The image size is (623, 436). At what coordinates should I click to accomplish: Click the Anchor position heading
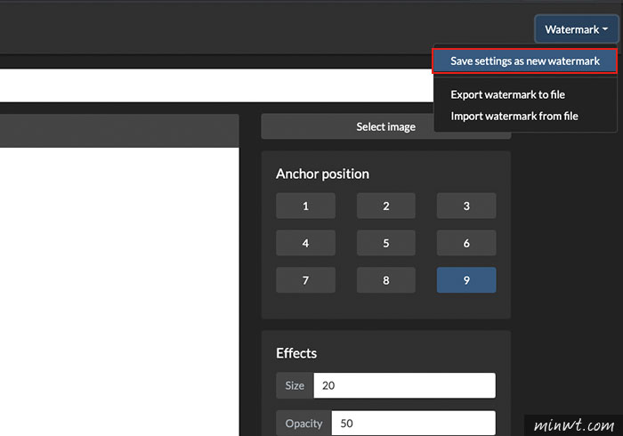click(x=322, y=174)
